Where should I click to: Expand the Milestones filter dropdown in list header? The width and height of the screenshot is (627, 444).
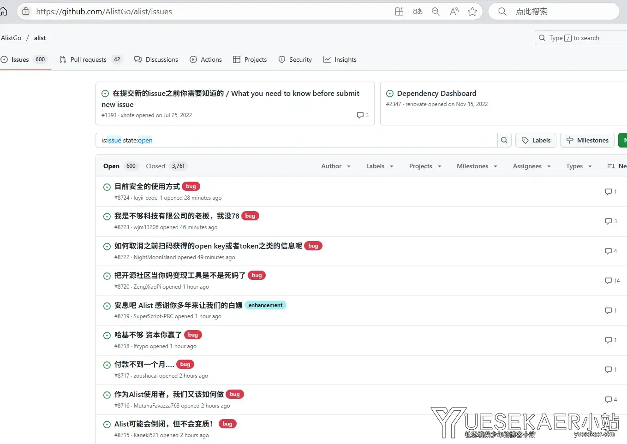(477, 166)
